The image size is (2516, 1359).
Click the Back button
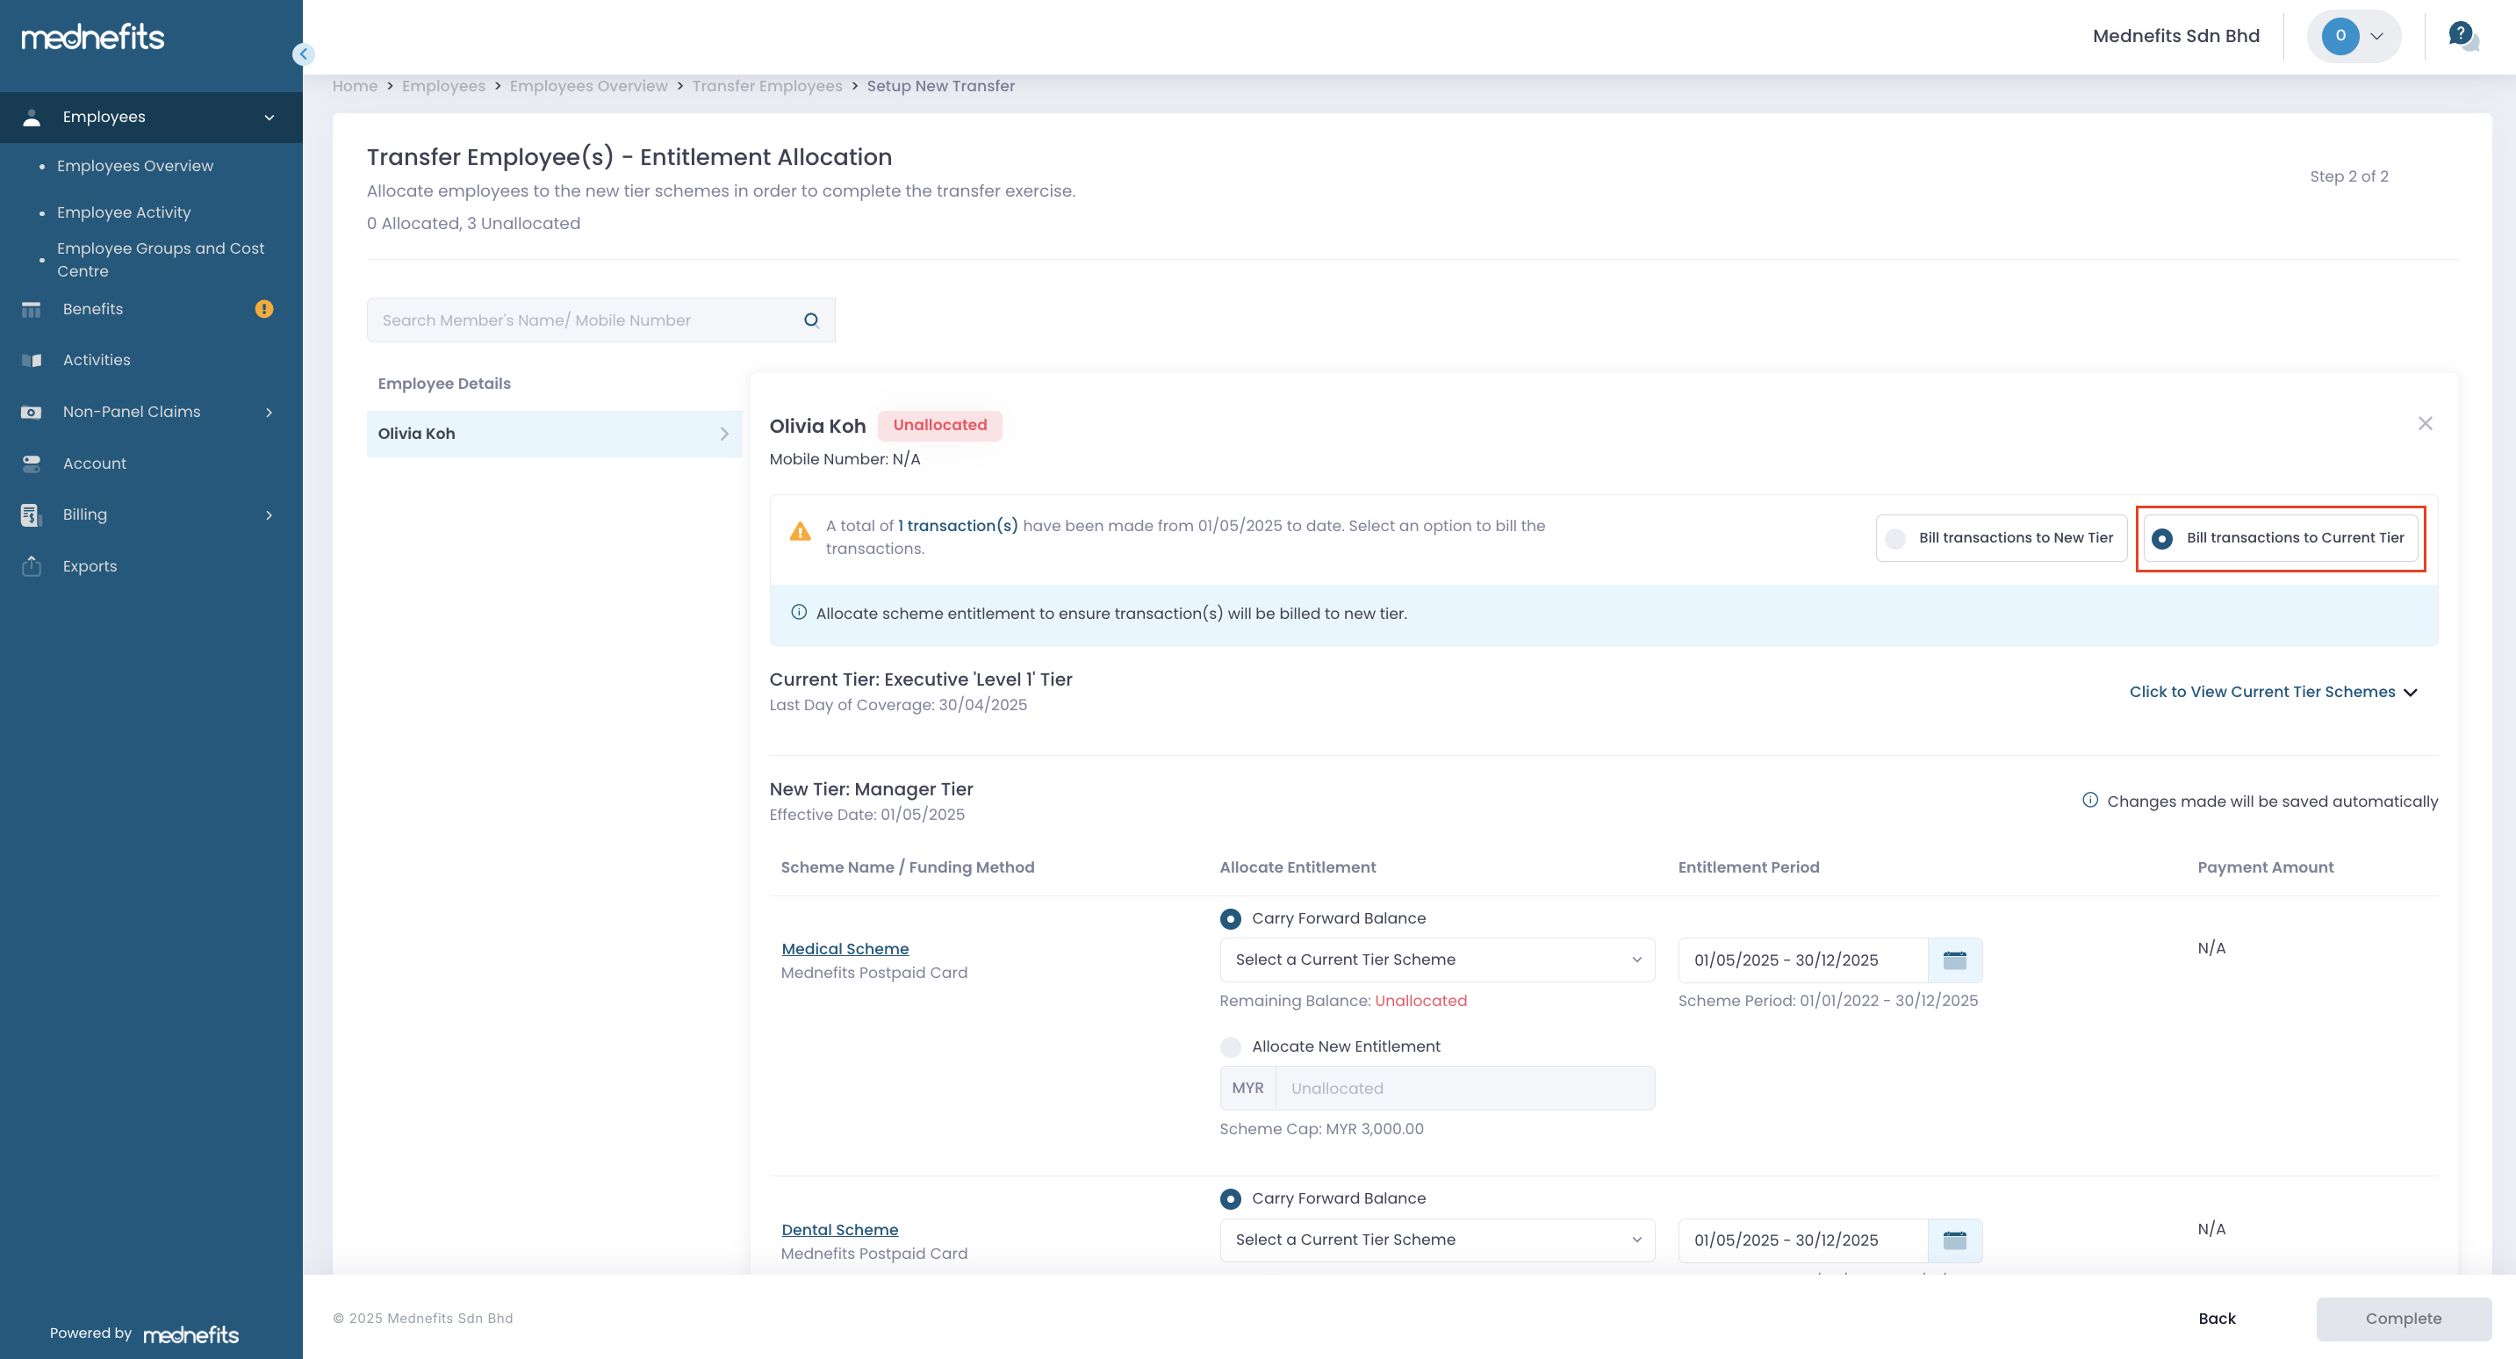click(2216, 1318)
